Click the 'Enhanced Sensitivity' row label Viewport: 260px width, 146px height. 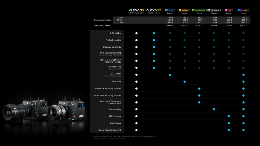112,47
